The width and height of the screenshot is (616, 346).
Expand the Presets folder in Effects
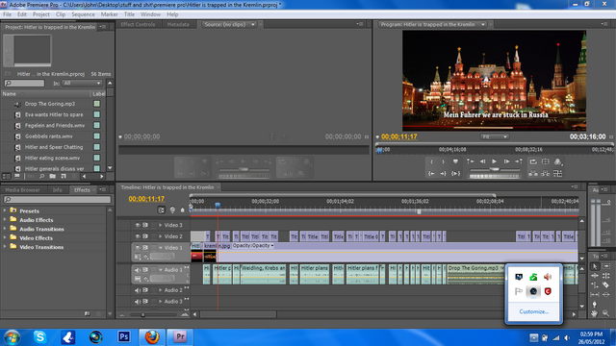(5, 210)
